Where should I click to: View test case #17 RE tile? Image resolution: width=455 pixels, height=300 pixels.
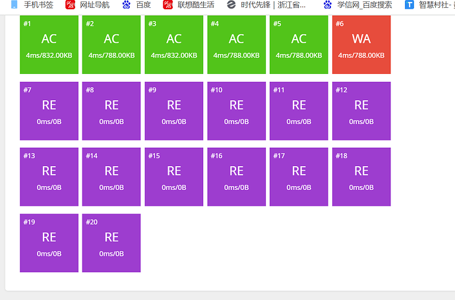pyautogui.click(x=299, y=177)
